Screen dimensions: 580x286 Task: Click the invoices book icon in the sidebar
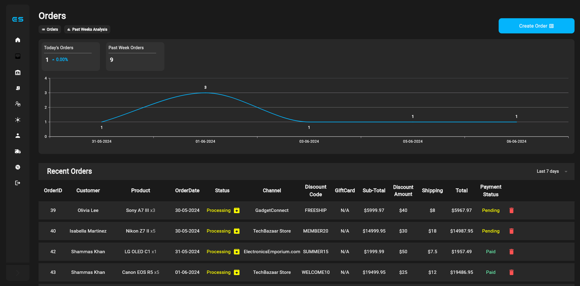18,88
